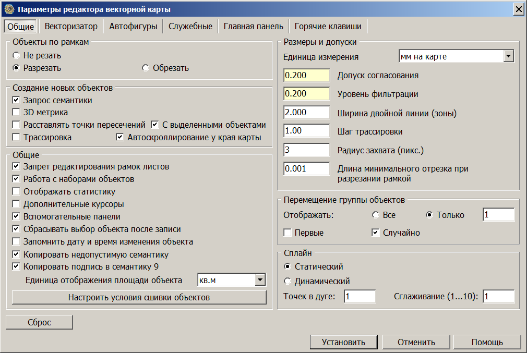Expand the Единица измерения dropdown
Viewport: 527px width, 353px height.
point(509,56)
